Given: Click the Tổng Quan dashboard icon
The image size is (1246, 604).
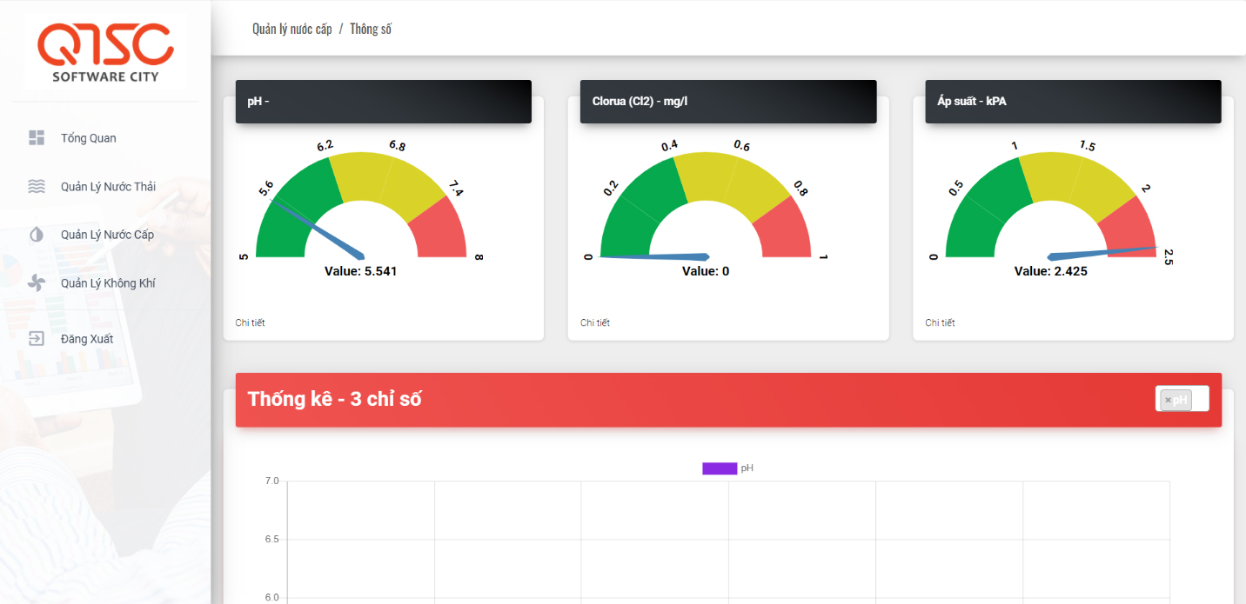Looking at the screenshot, I should (x=37, y=138).
